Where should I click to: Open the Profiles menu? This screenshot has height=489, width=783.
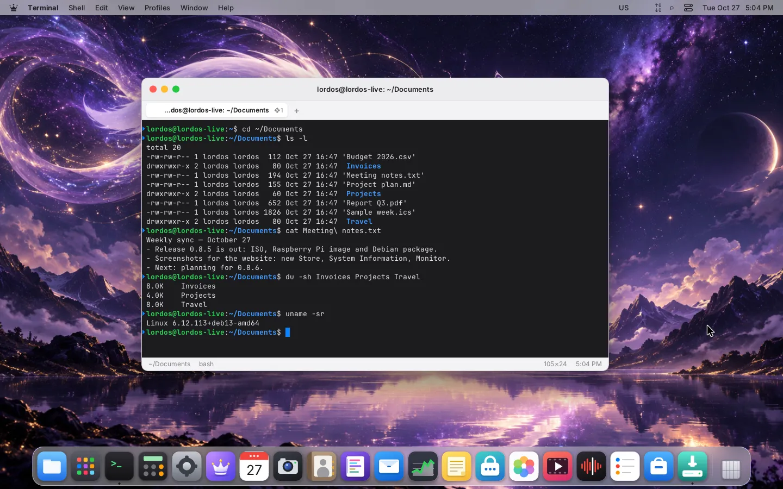click(157, 8)
